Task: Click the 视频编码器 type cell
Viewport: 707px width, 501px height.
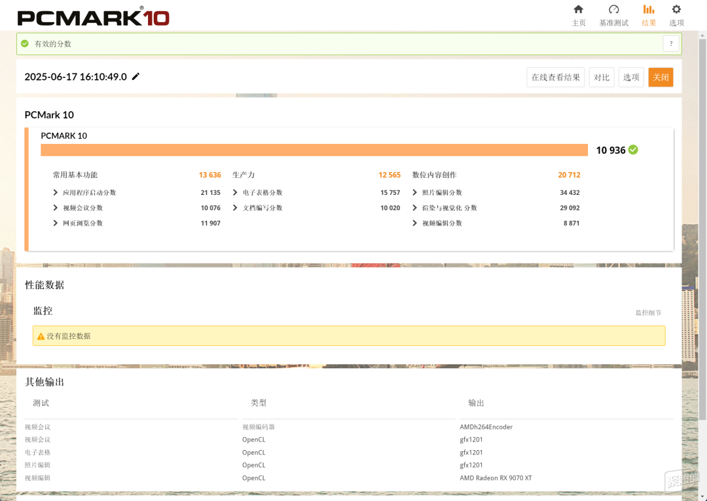Action: [x=259, y=426]
